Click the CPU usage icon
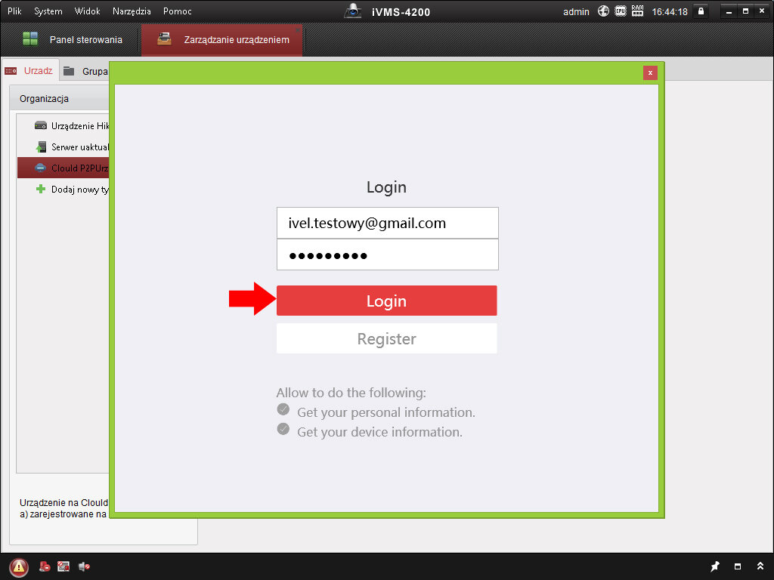Screen dimensions: 774x580 pos(621,11)
